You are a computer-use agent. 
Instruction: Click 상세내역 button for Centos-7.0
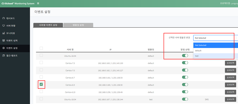coord(230,70)
